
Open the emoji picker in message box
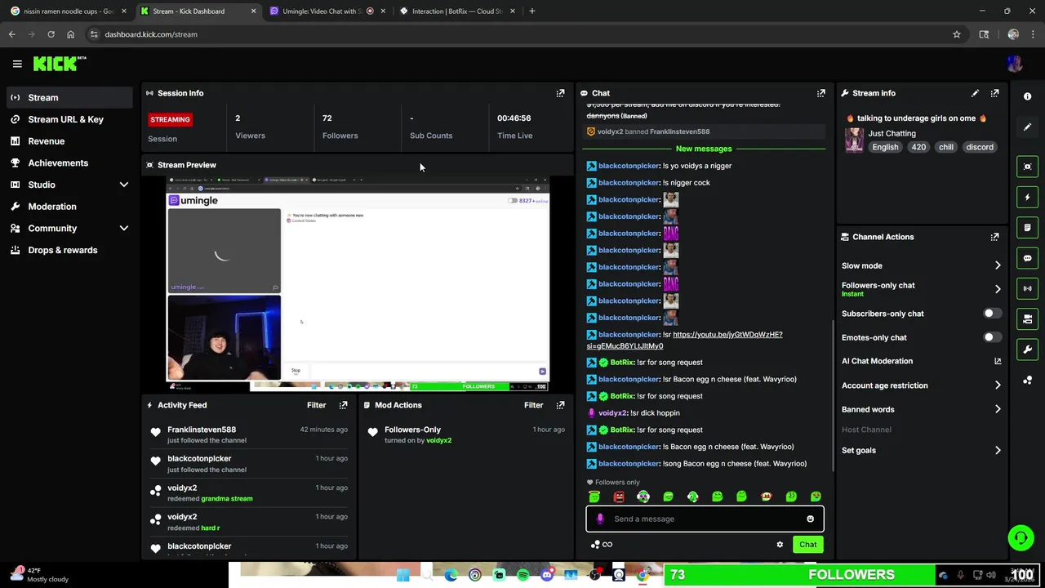point(810,519)
